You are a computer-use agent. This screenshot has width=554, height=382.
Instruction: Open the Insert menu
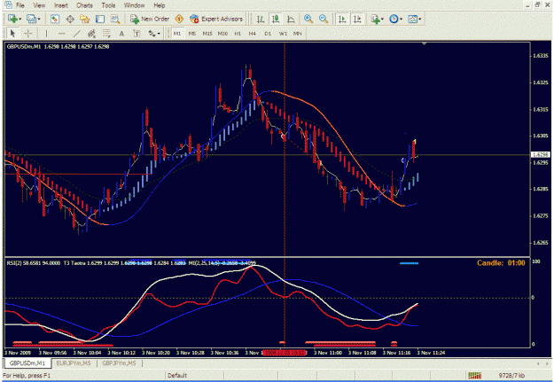pos(61,5)
